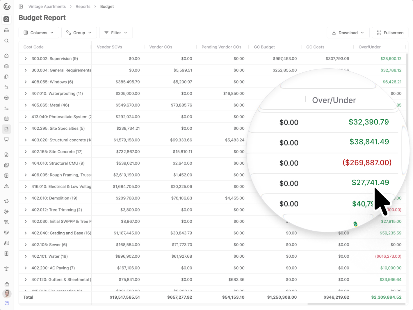Expand the 402.105: Sewer row

[x=26, y=245]
